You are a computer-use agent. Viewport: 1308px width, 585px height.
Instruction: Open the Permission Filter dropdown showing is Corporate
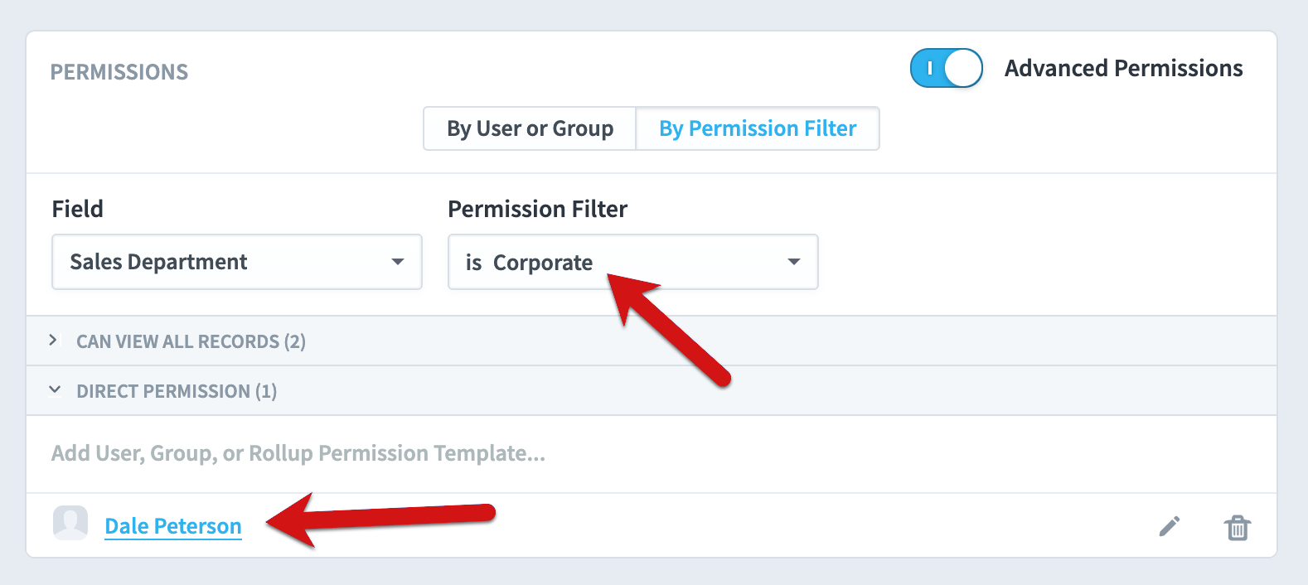633,262
